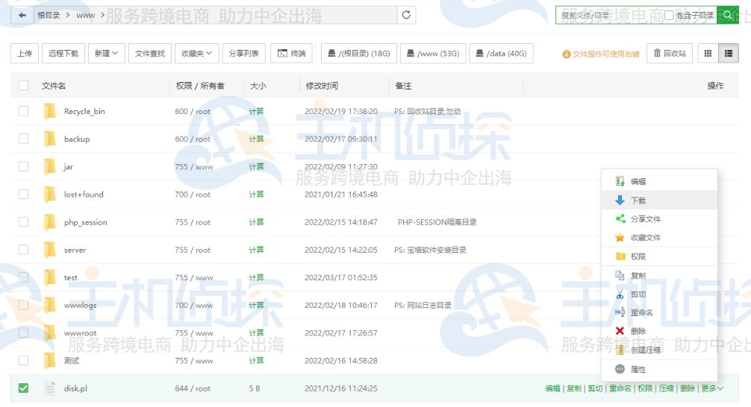The image size is (751, 407).
Task: Sort by the 文件名 column header
Action: 54,86
